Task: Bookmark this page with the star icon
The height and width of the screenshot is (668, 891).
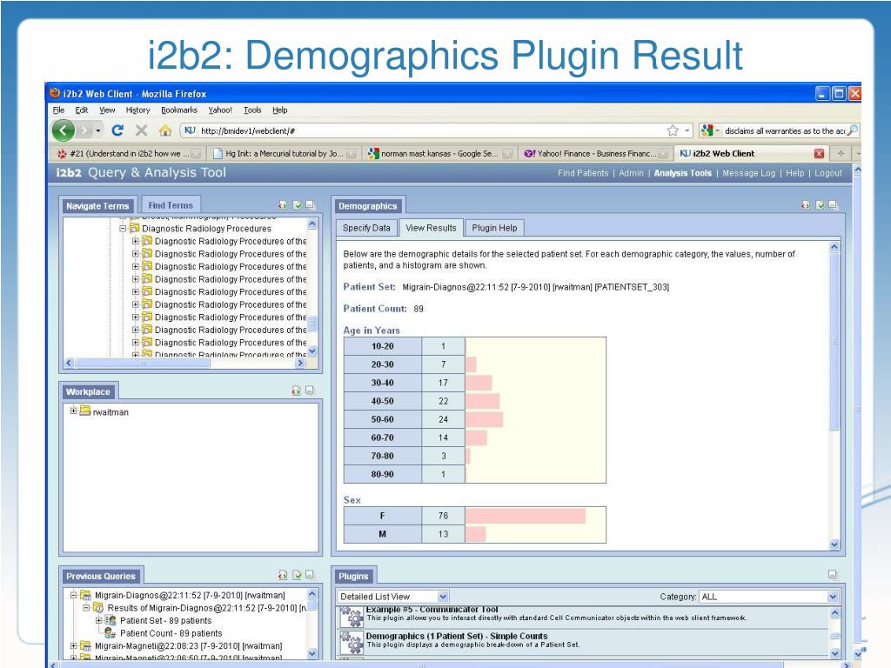Action: [673, 130]
